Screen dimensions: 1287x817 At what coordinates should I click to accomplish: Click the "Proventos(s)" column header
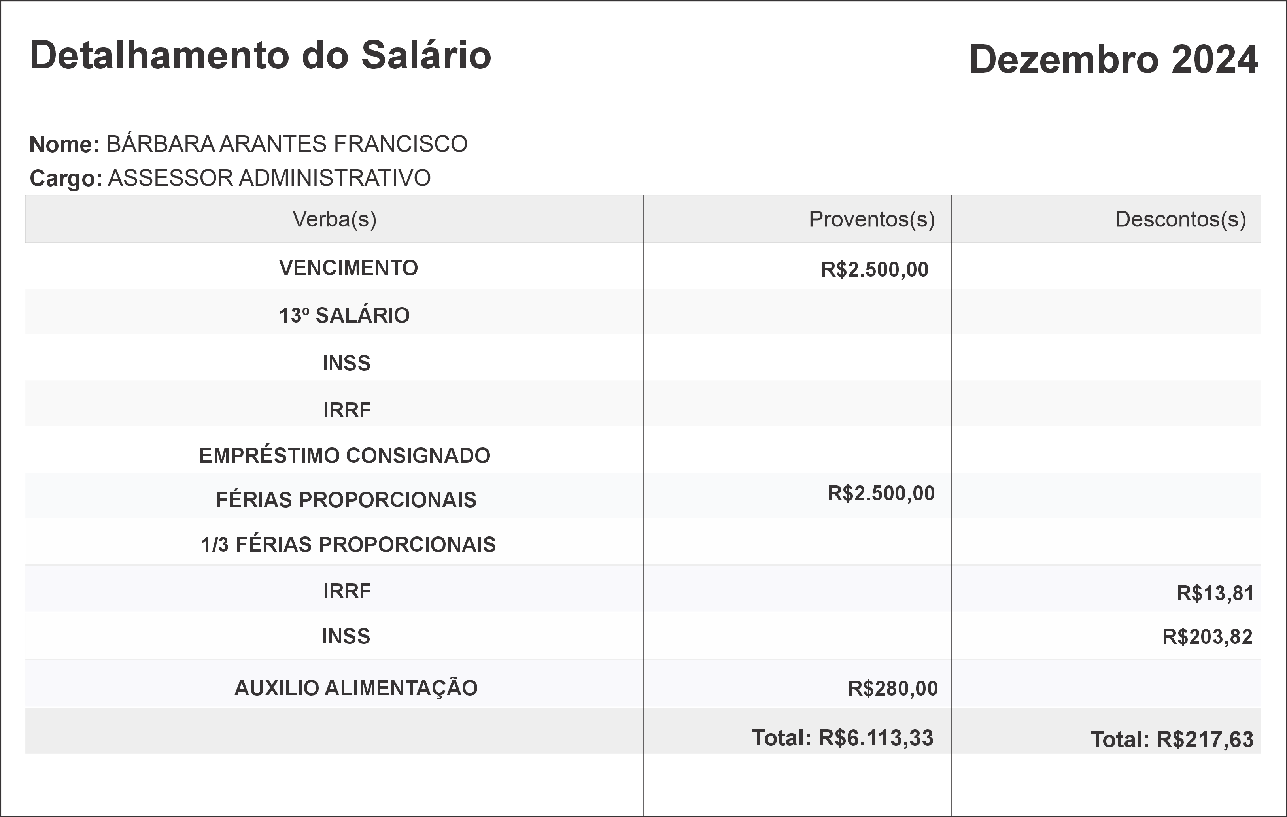click(x=872, y=219)
